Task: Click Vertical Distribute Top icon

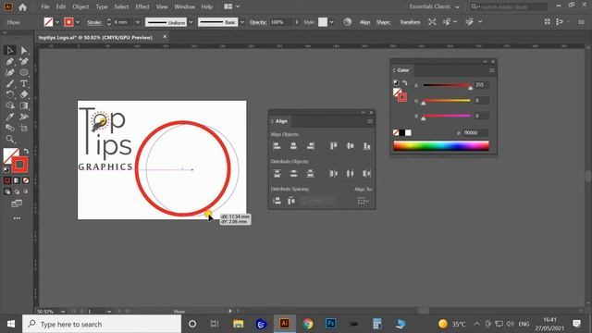Action: (277, 173)
